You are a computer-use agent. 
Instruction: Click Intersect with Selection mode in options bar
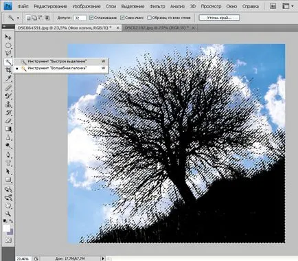pyautogui.click(x=47, y=18)
